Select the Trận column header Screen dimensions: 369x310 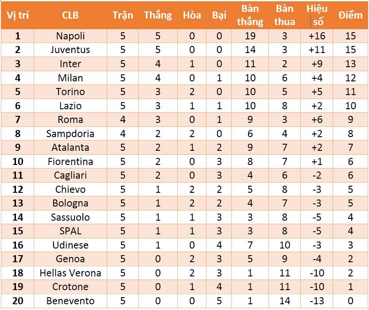[123, 15]
